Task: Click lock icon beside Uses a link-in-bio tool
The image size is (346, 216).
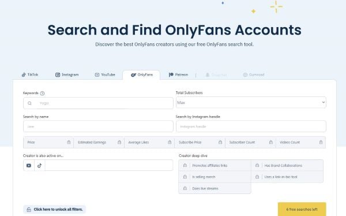Action: point(257,177)
